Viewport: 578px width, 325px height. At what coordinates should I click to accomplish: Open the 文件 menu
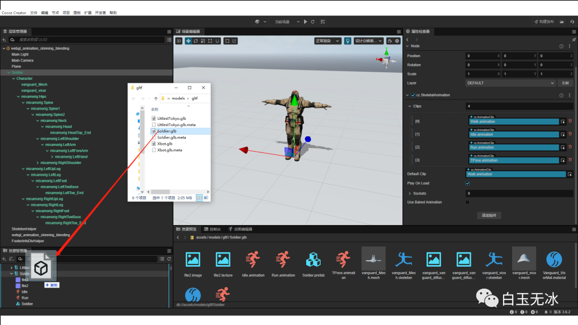(x=34, y=12)
